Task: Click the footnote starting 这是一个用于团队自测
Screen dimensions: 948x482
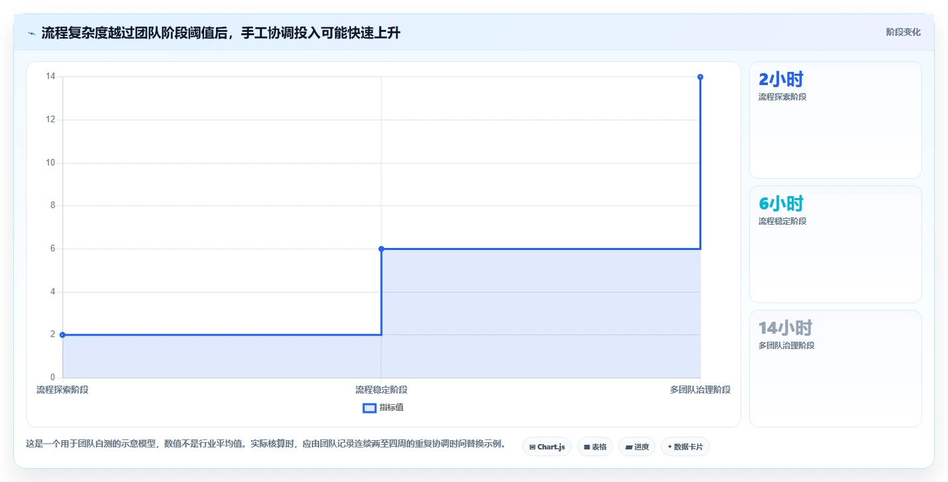Action: [x=265, y=444]
